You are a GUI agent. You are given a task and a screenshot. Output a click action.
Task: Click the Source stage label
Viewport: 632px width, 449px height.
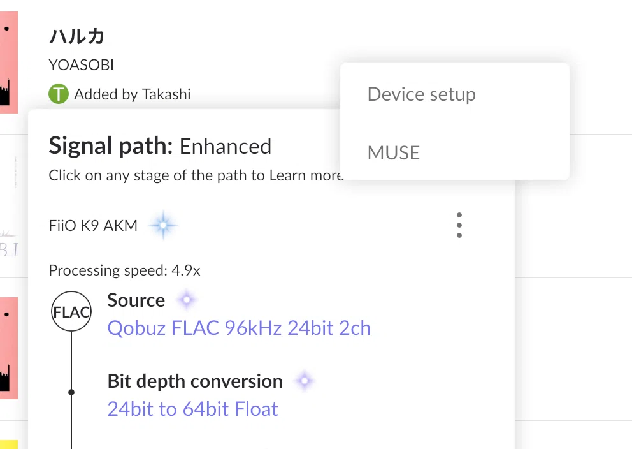click(x=136, y=300)
